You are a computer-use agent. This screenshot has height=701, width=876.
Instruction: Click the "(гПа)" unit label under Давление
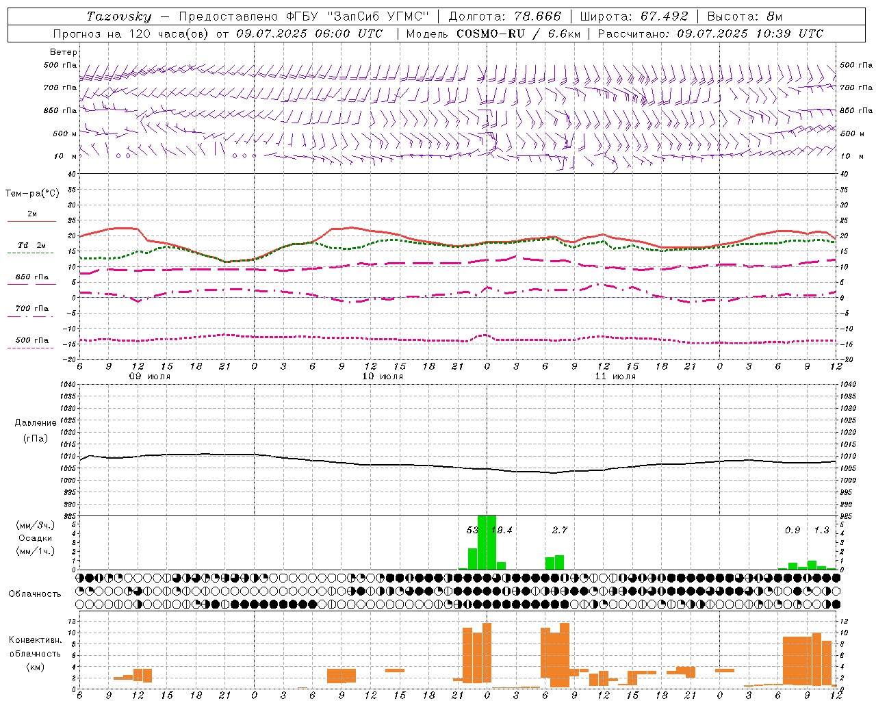[36, 439]
